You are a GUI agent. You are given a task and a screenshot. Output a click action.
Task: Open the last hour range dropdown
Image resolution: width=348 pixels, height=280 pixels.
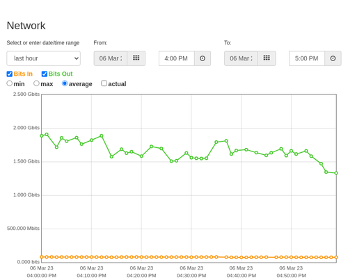44,58
